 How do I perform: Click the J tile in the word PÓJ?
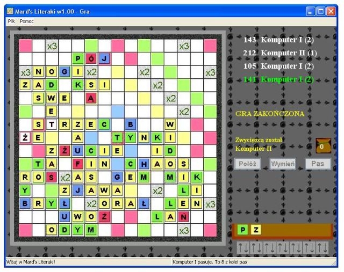pos(104,58)
